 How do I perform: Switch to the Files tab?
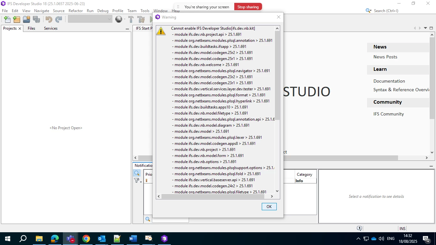coord(31,28)
